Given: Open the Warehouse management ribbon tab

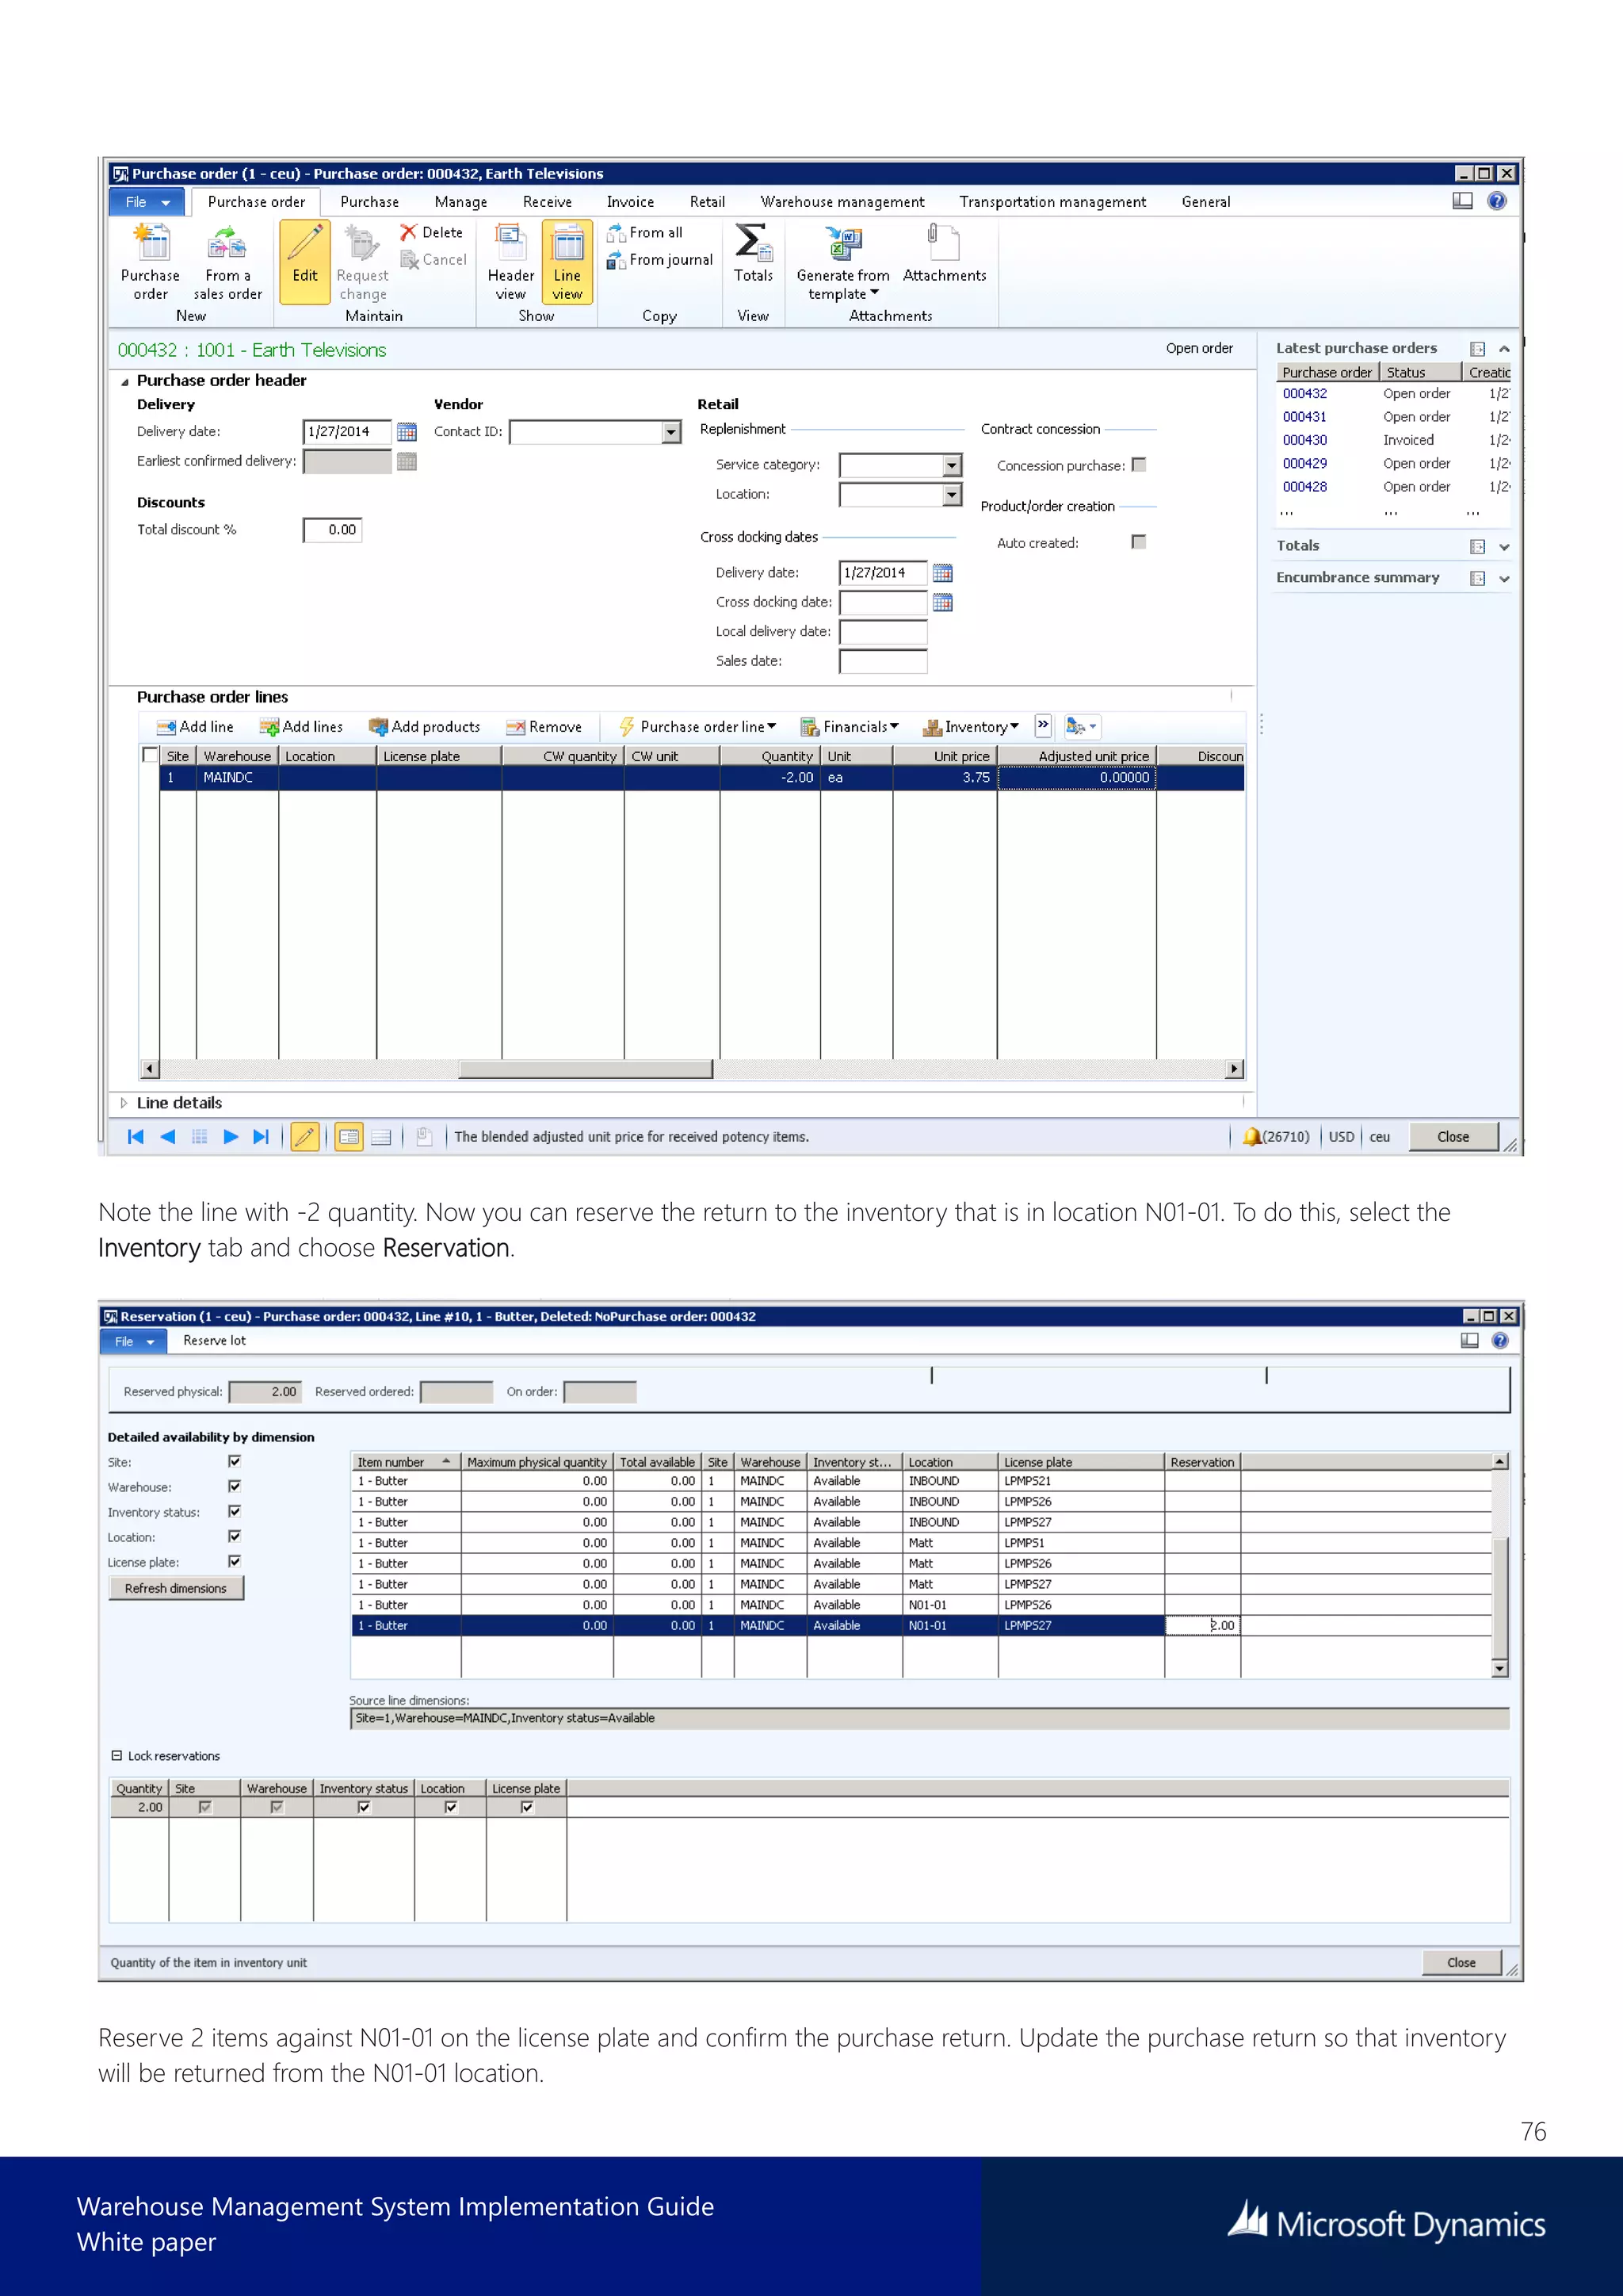Looking at the screenshot, I should (x=843, y=202).
